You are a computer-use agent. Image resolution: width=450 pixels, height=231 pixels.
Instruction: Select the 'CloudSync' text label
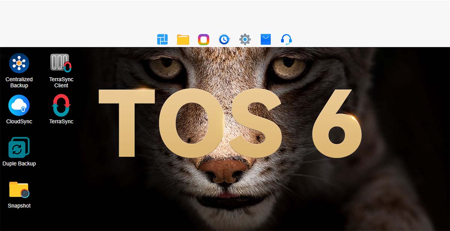coord(19,121)
